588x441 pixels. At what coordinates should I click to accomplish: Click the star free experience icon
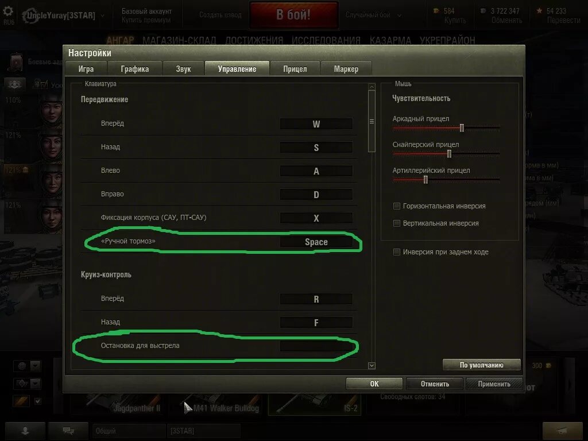[539, 11]
